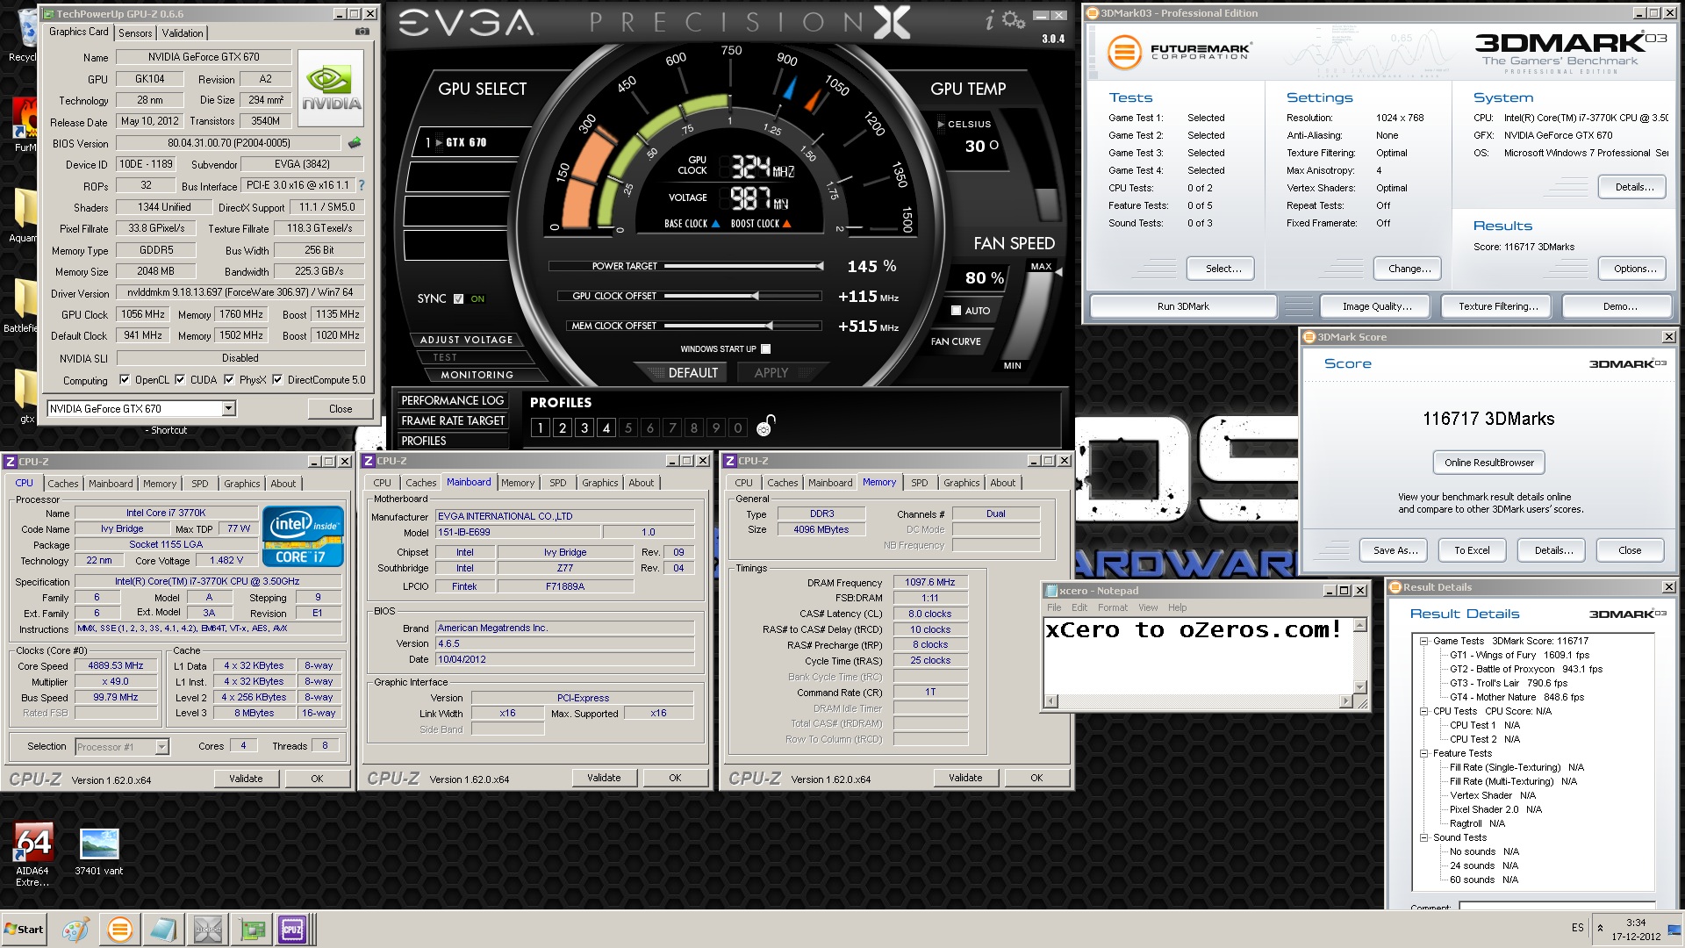The image size is (1685, 948).
Task: Click the ES language indicator in taskbar
Action: [1578, 928]
